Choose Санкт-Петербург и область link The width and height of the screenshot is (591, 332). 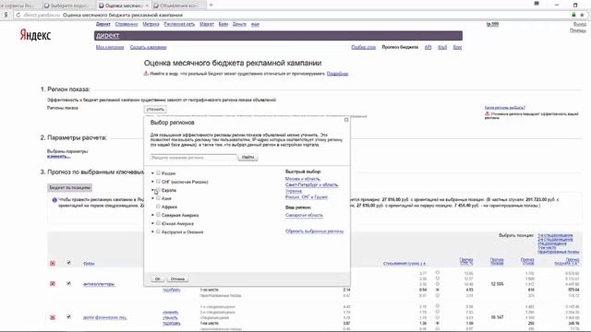coord(312,184)
